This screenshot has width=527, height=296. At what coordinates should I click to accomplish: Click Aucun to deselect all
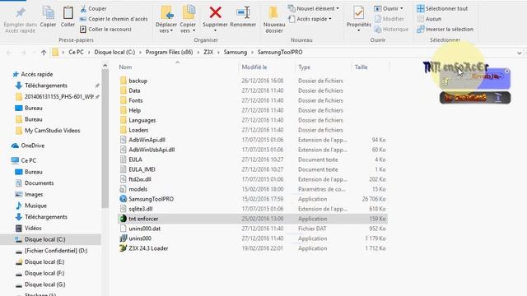429,19
